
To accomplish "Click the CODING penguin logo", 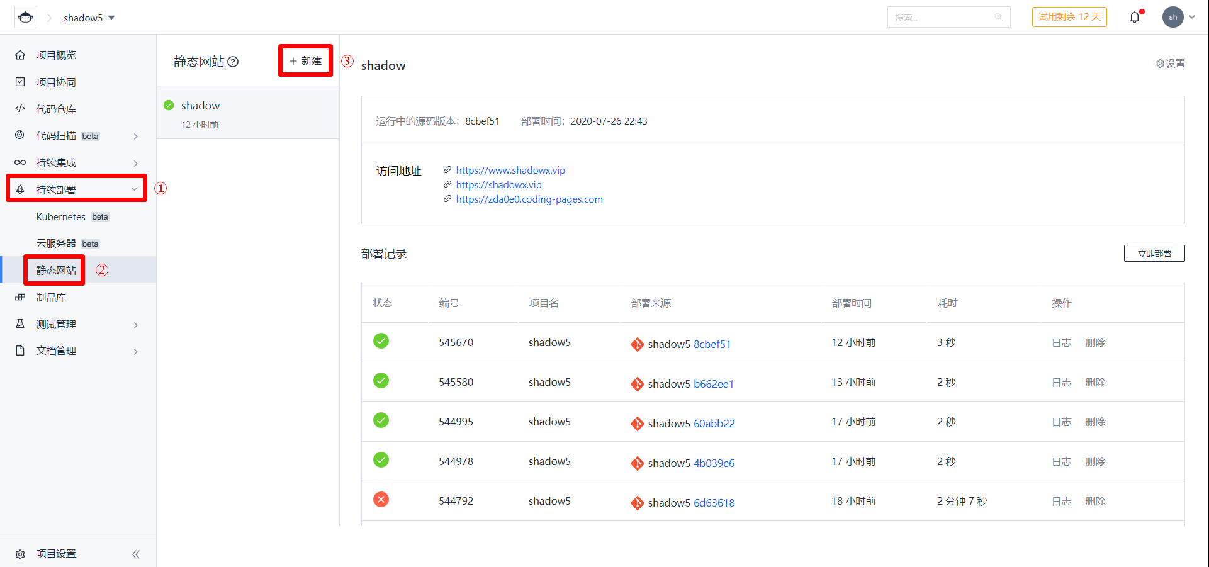I will pyautogui.click(x=26, y=18).
